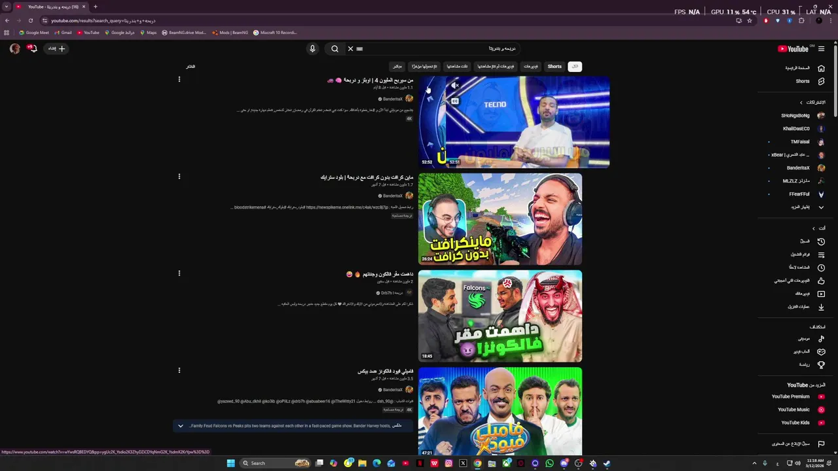Open the Family Feud video thumbnail
The width and height of the screenshot is (838, 471).
coord(500,411)
